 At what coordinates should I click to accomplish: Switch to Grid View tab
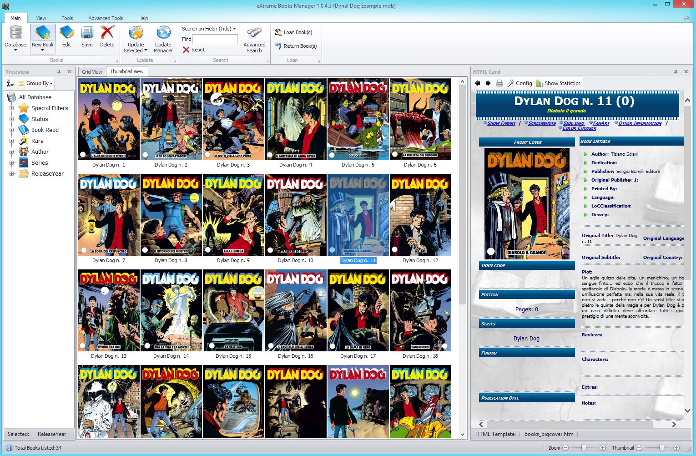click(x=92, y=72)
